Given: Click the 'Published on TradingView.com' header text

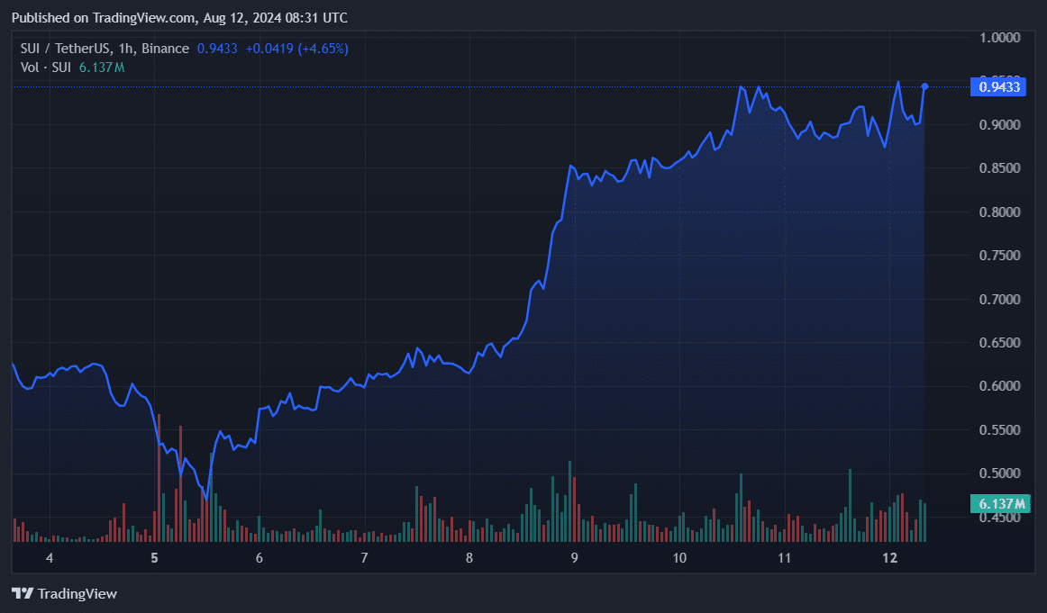Looking at the screenshot, I should [105, 18].
